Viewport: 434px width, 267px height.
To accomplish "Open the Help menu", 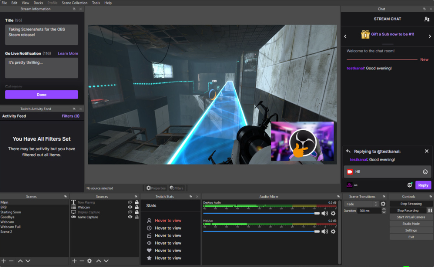I will tap(108, 3).
